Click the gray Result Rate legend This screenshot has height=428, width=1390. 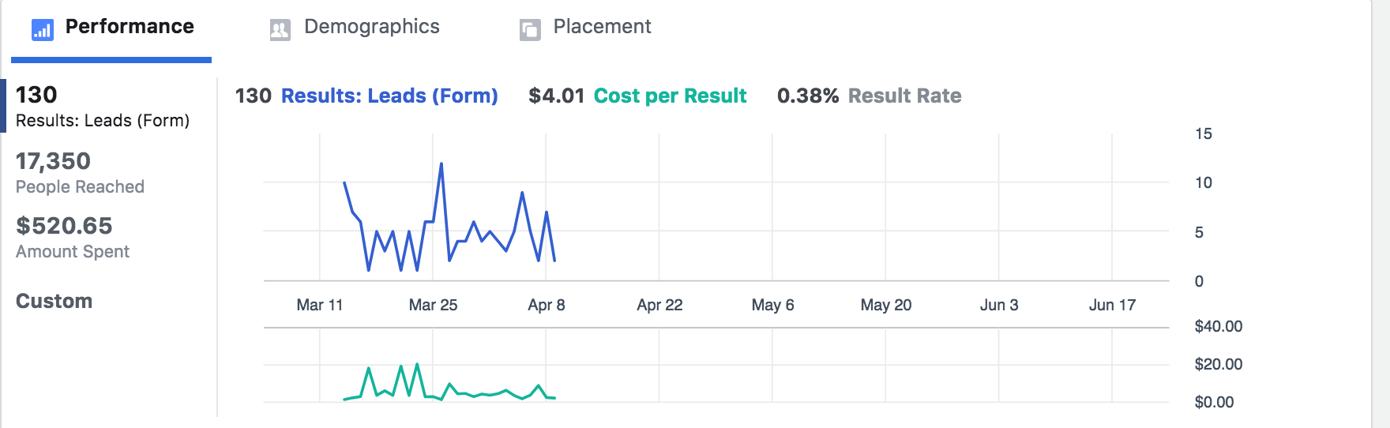[904, 96]
